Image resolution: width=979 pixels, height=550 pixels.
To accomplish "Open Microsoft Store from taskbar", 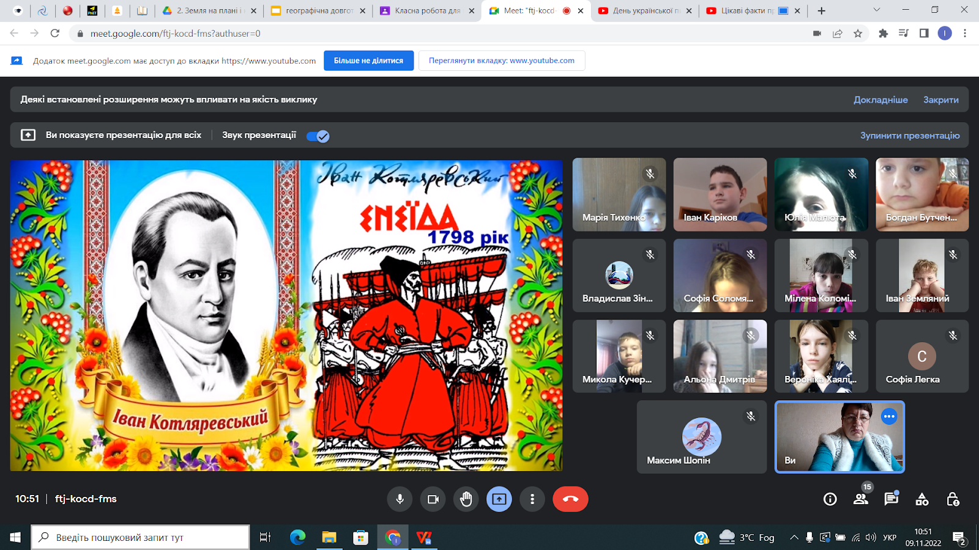I will (x=361, y=537).
